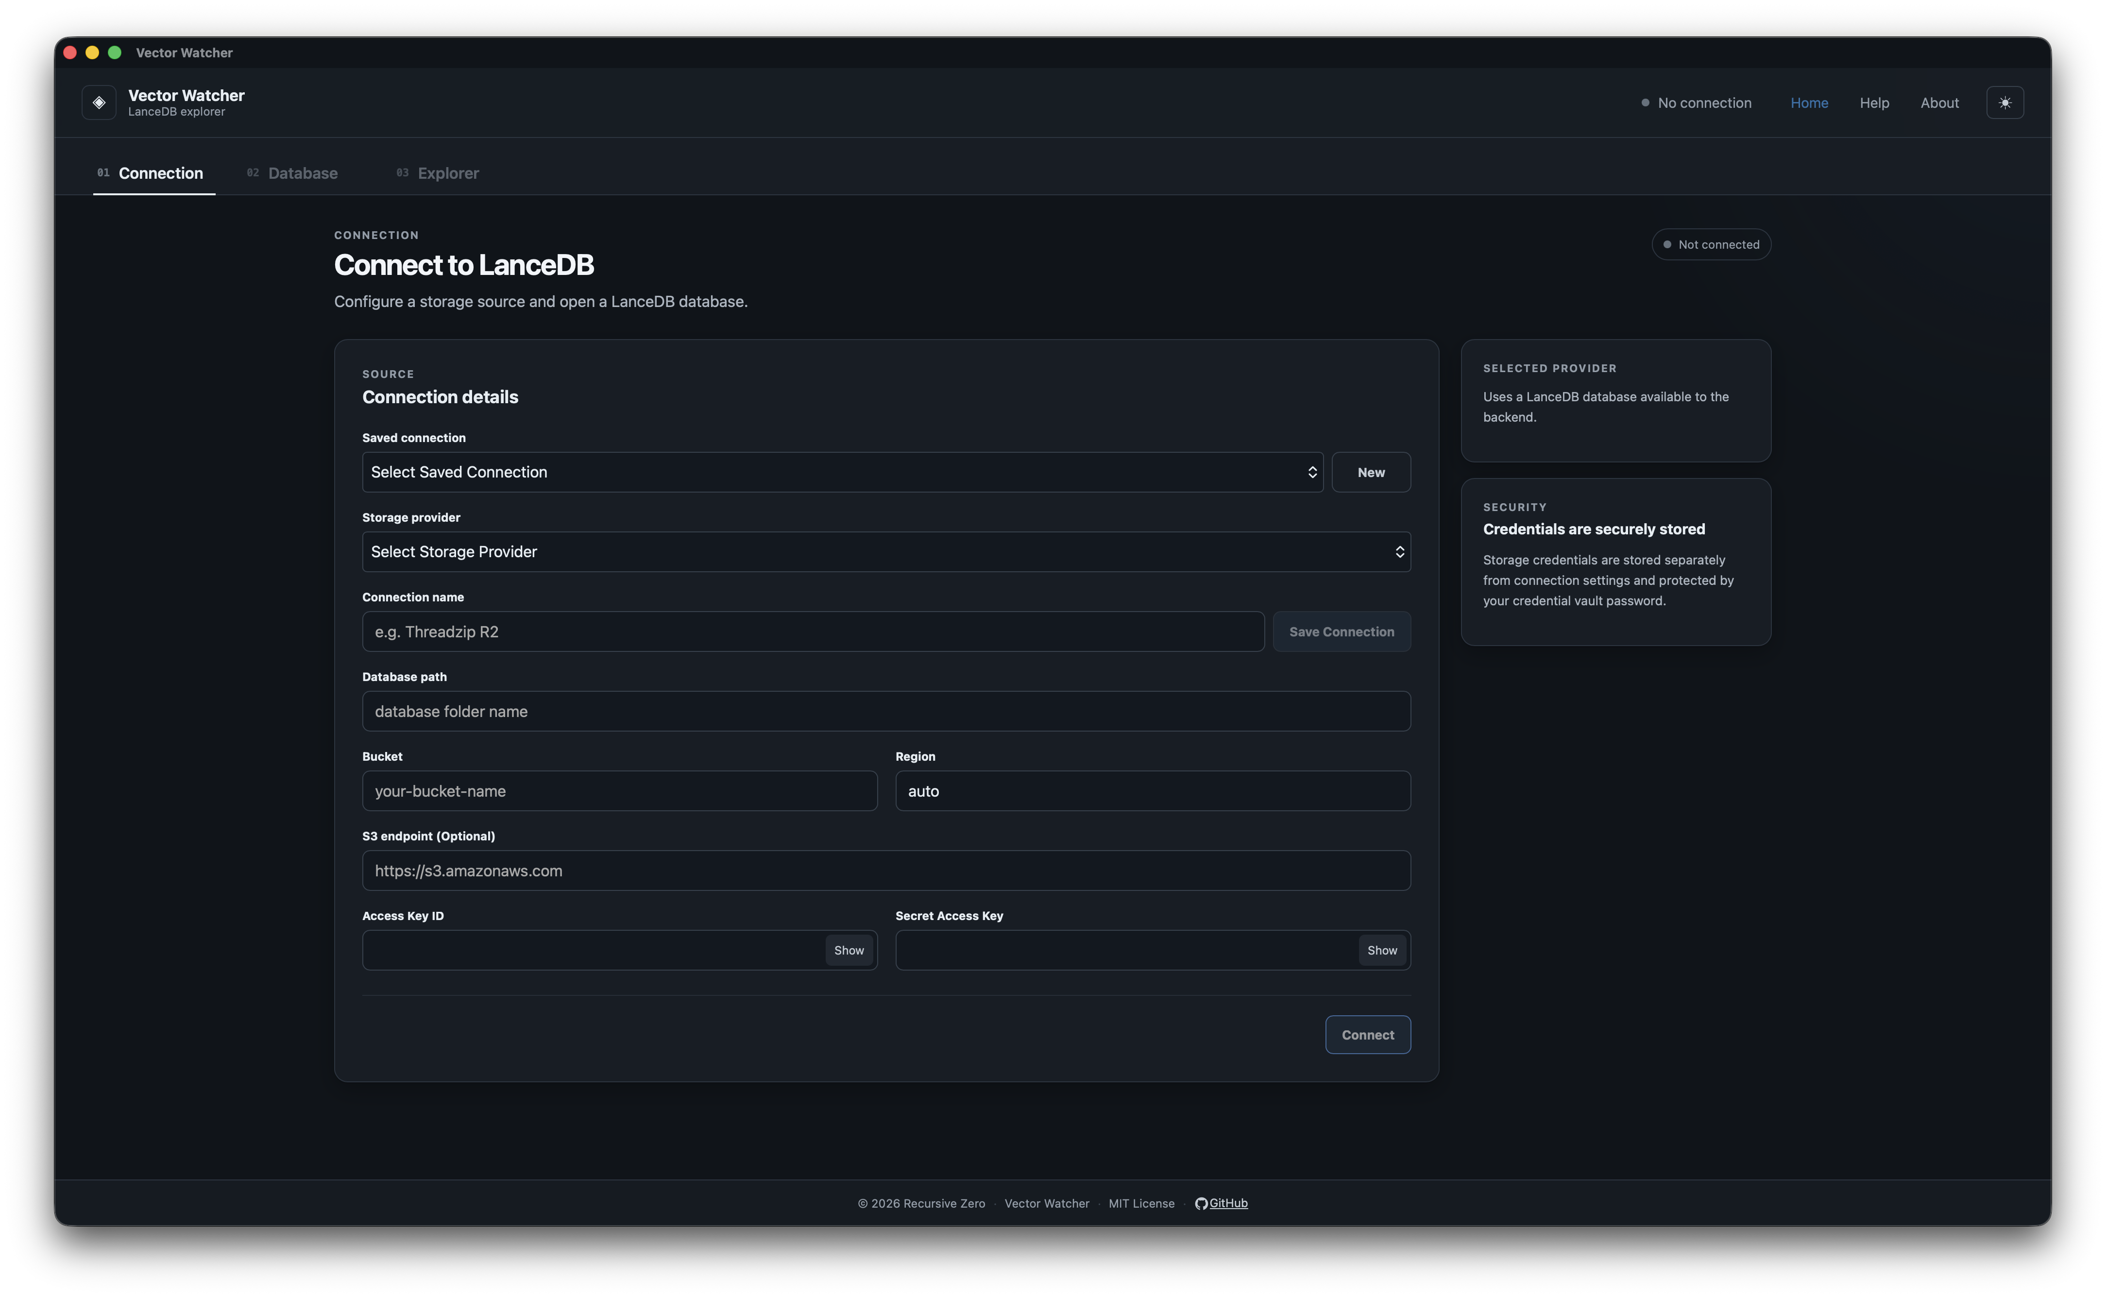Click into the Bucket input field
The image size is (2106, 1298).
(x=620, y=791)
